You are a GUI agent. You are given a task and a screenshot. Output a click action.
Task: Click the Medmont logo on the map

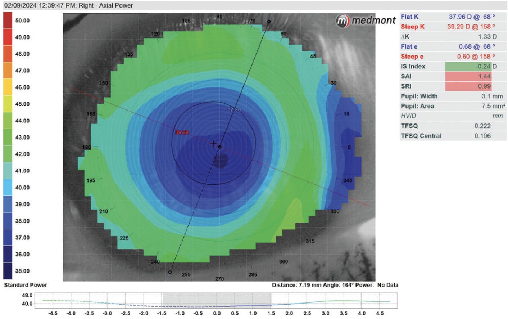[x=366, y=21]
